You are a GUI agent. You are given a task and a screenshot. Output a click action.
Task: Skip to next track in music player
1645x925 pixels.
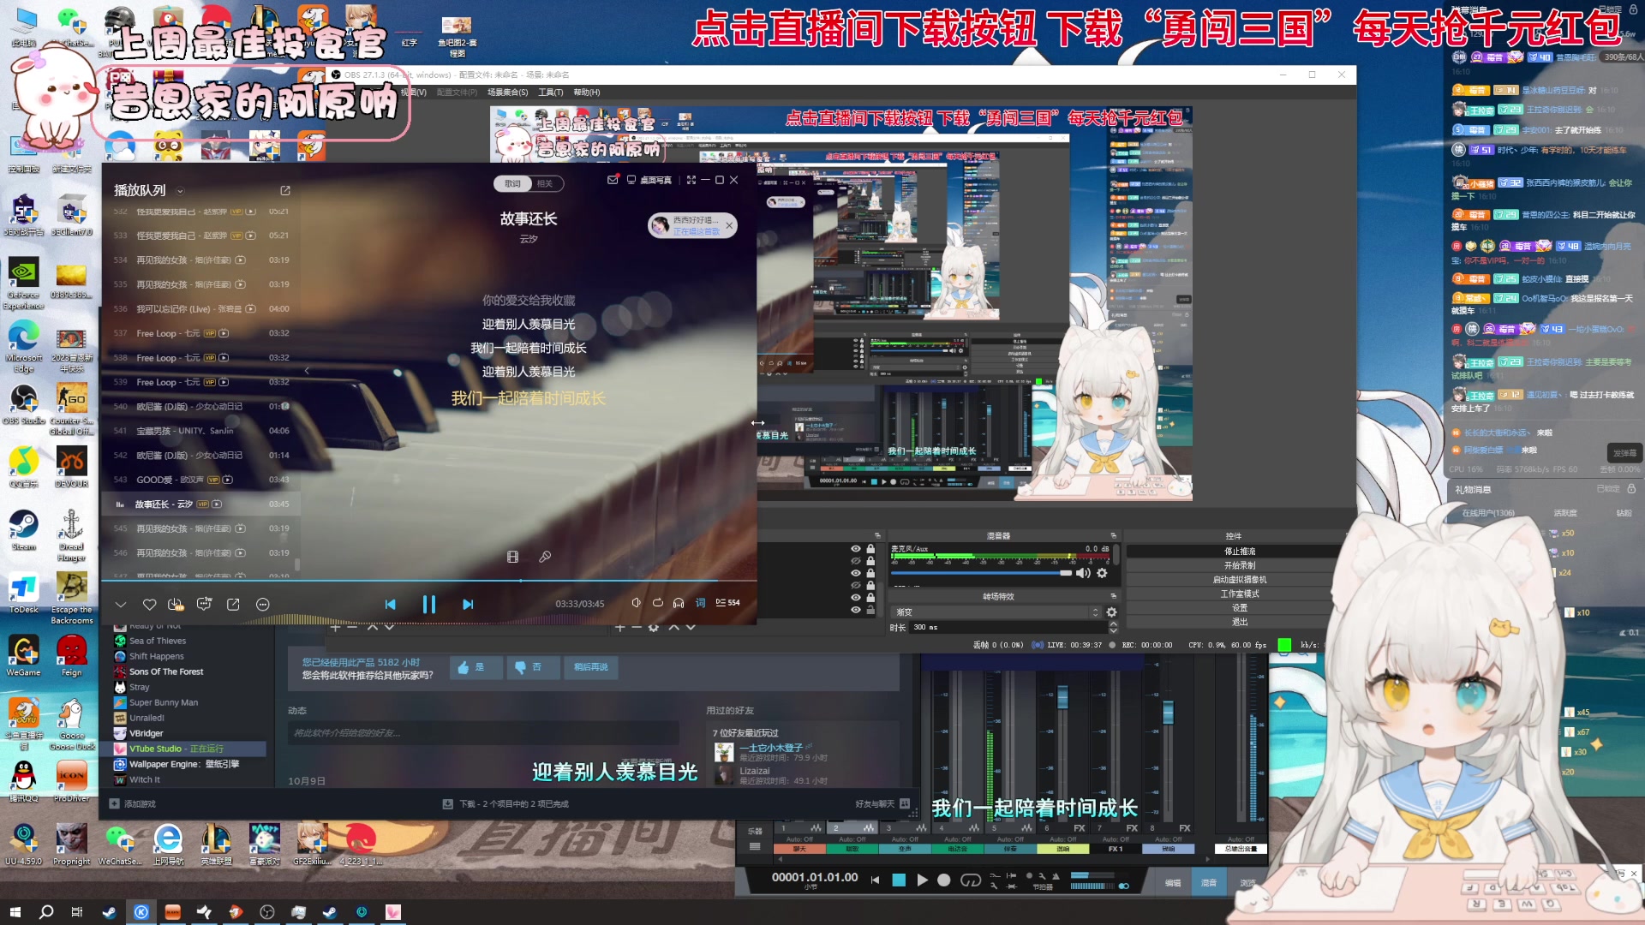tap(468, 605)
